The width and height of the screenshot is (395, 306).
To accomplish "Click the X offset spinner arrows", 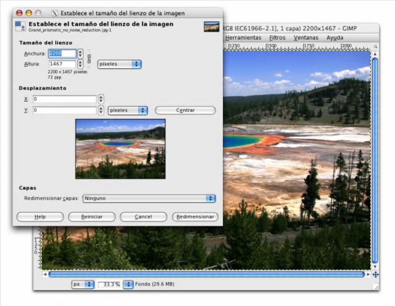I will pyautogui.click(x=101, y=99).
